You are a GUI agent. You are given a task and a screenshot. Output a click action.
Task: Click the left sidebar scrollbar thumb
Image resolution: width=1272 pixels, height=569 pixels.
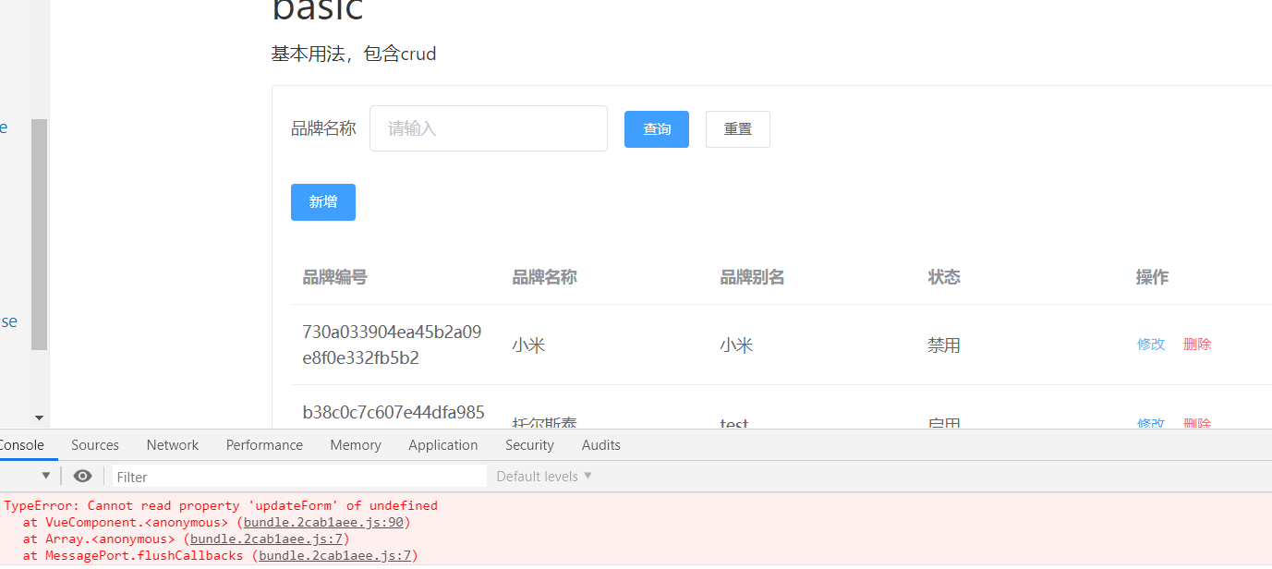click(x=39, y=236)
